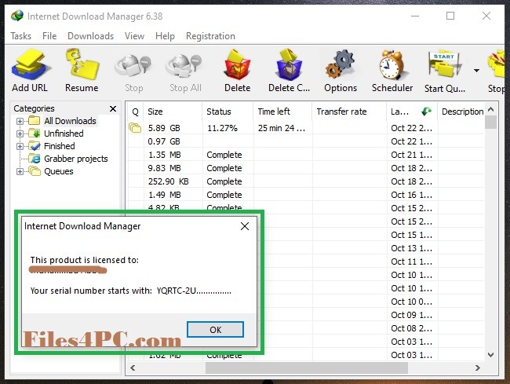Select the Finished category icon
Image resolution: width=510 pixels, height=384 pixels.
34,146
